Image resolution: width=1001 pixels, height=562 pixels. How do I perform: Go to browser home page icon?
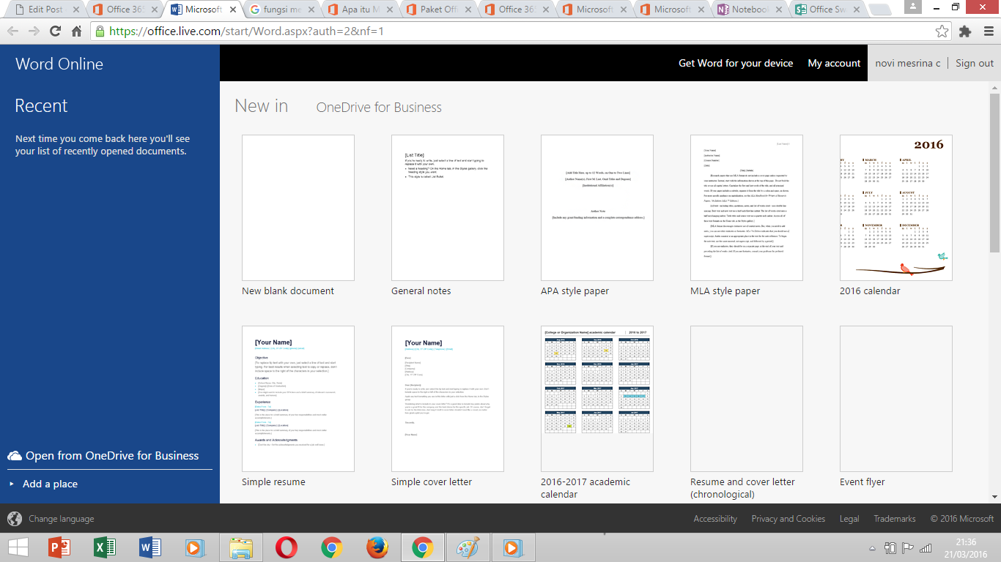tap(76, 31)
